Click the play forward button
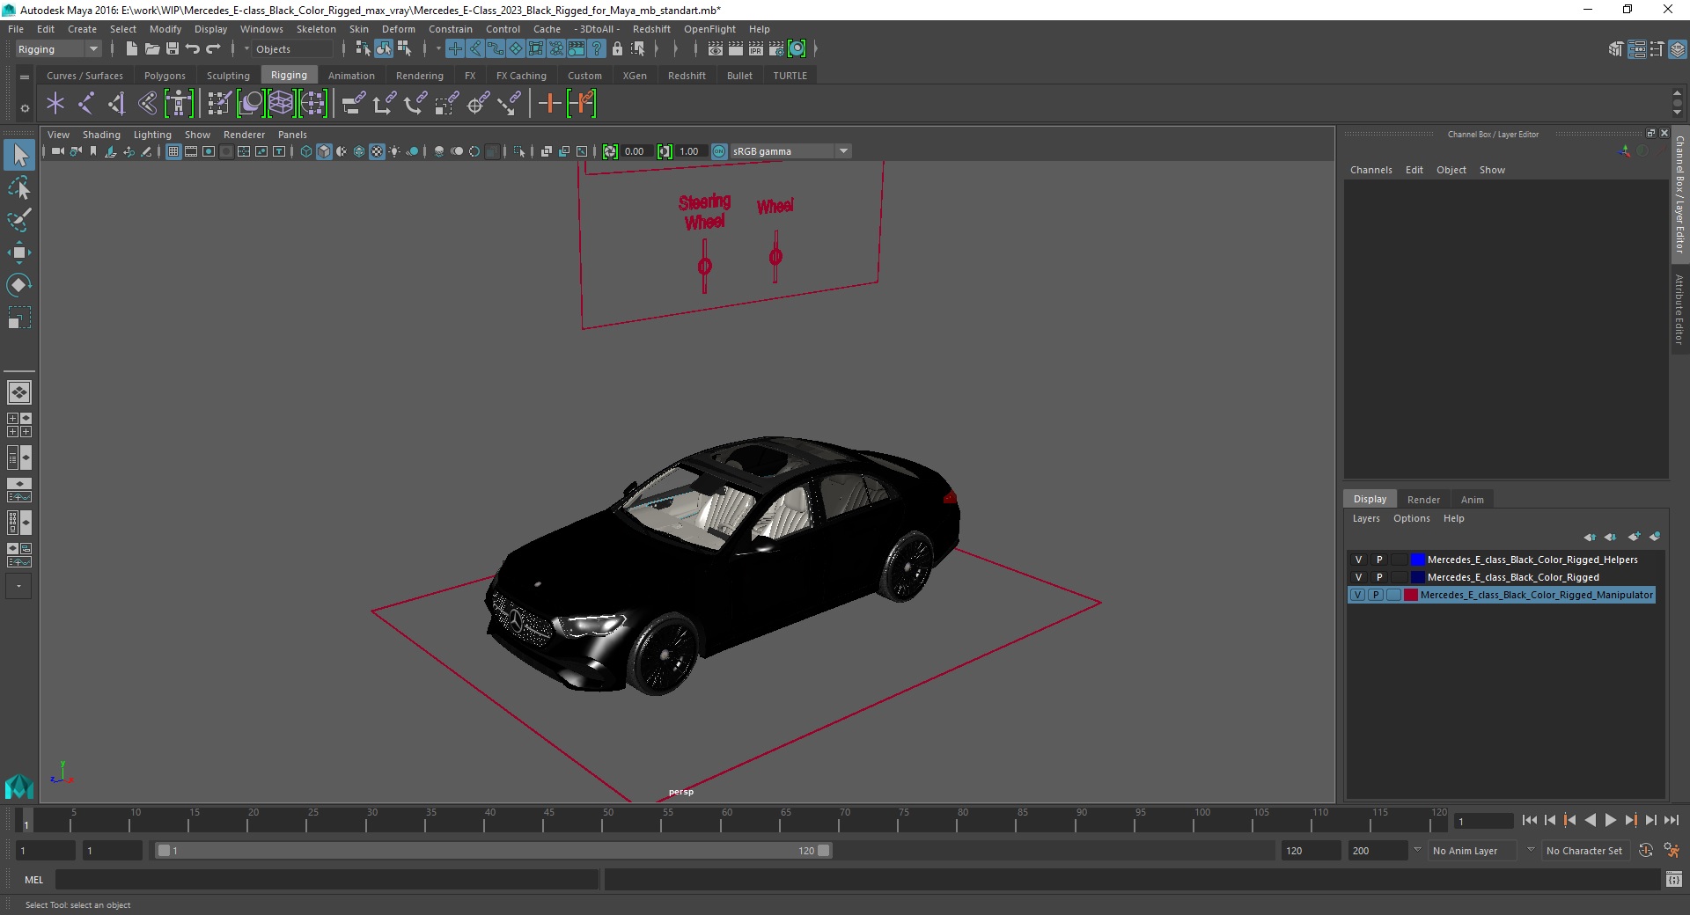This screenshot has width=1690, height=915. click(1610, 820)
